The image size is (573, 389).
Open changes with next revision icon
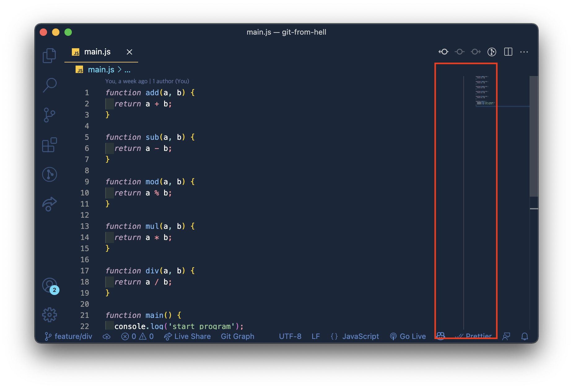(x=476, y=52)
